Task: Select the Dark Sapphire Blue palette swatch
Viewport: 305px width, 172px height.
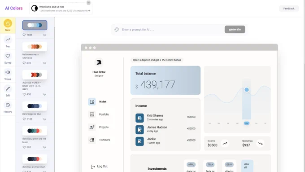Action: [x=35, y=106]
